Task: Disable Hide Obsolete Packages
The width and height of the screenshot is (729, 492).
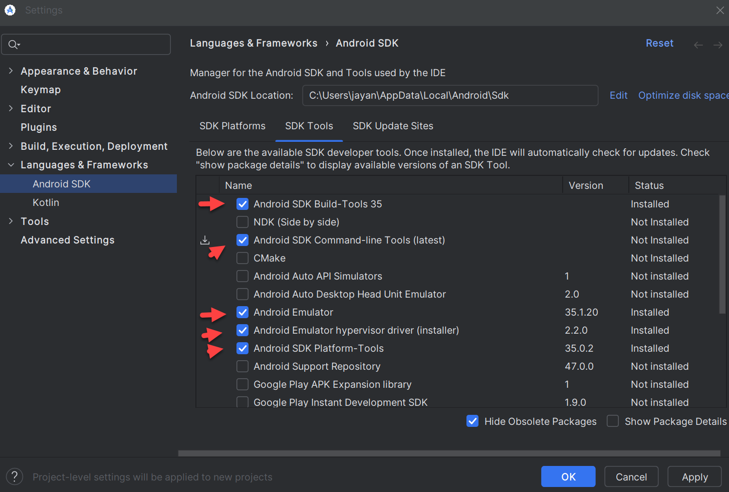Action: coord(472,421)
